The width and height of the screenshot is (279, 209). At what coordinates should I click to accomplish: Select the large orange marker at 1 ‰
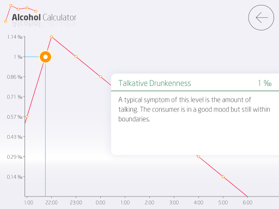tap(45, 57)
